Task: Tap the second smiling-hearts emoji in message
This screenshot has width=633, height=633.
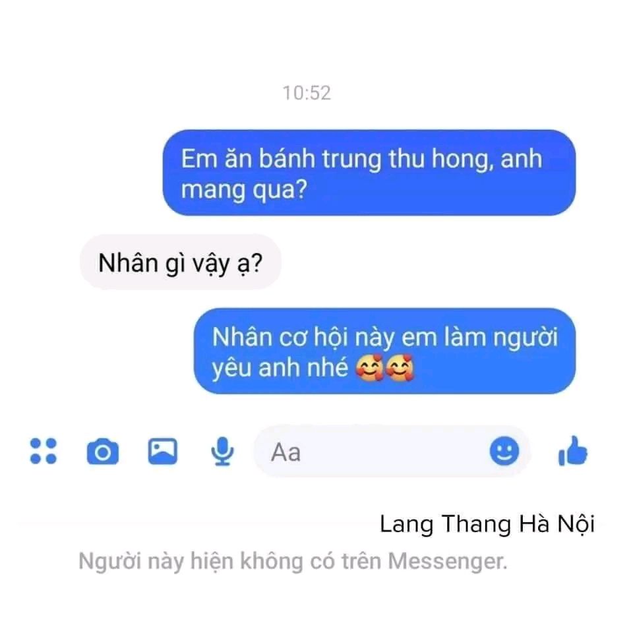Action: click(400, 368)
